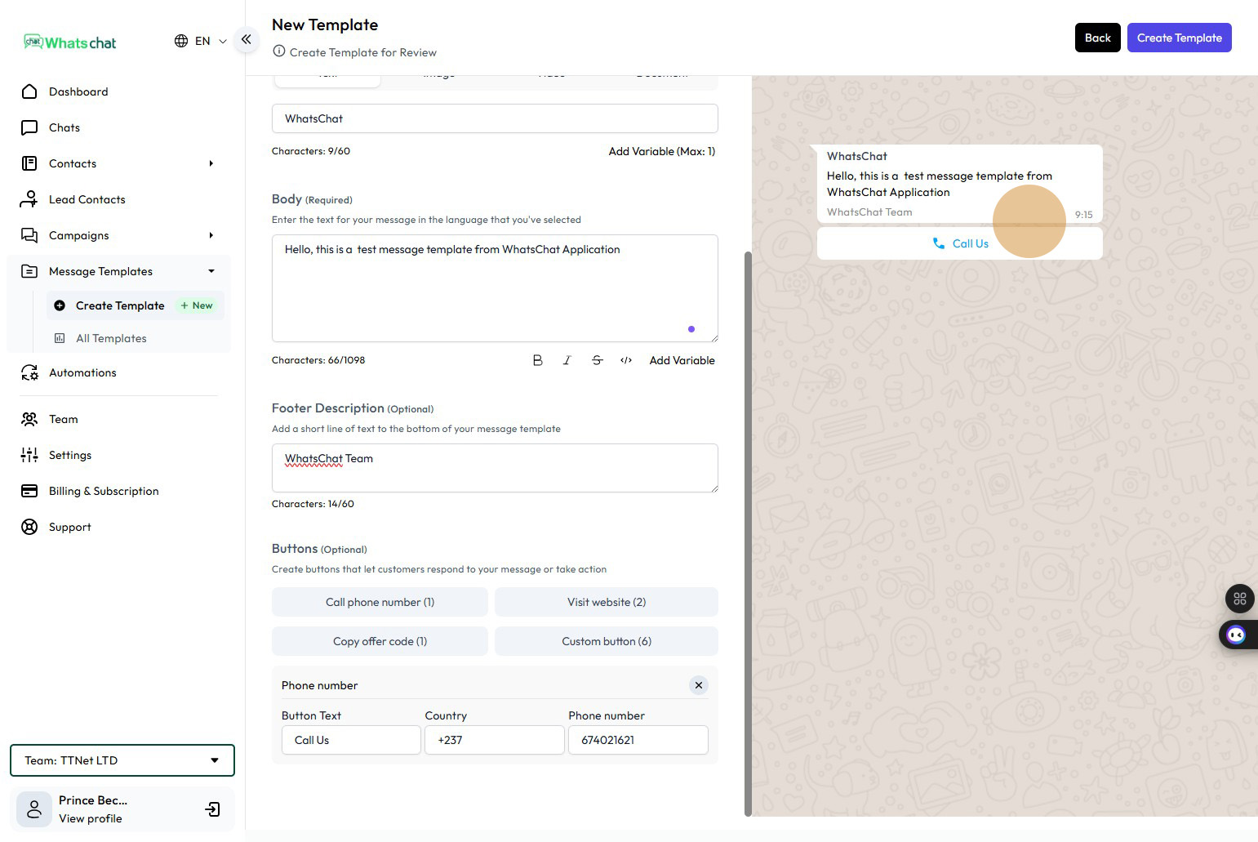
Task: Apply strikethrough formatting to body text
Action: (597, 360)
